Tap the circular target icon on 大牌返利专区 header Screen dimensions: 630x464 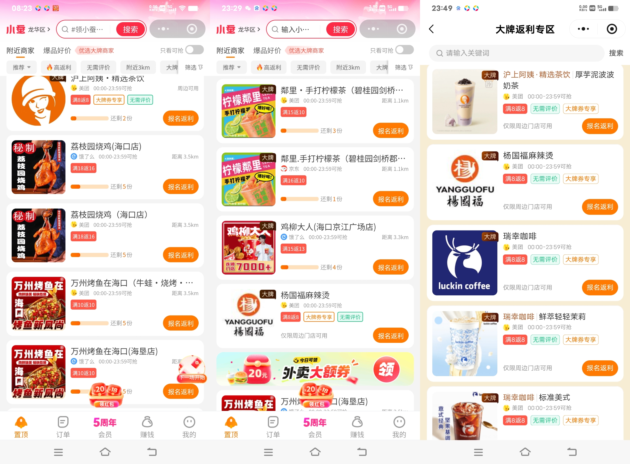(611, 29)
